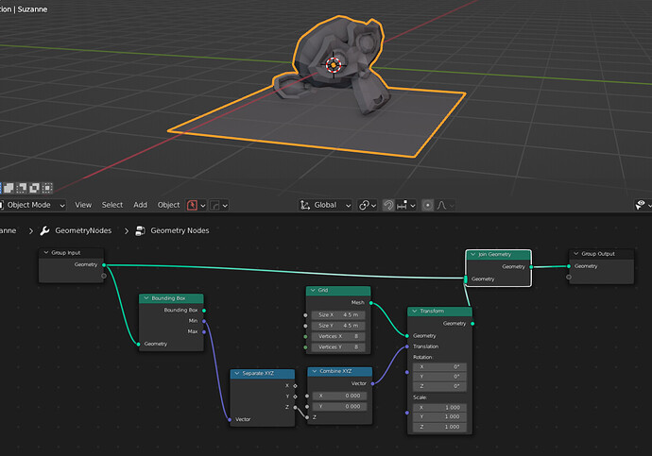Collapse the Separate XYZ node
The width and height of the screenshot is (652, 456).
click(x=237, y=373)
